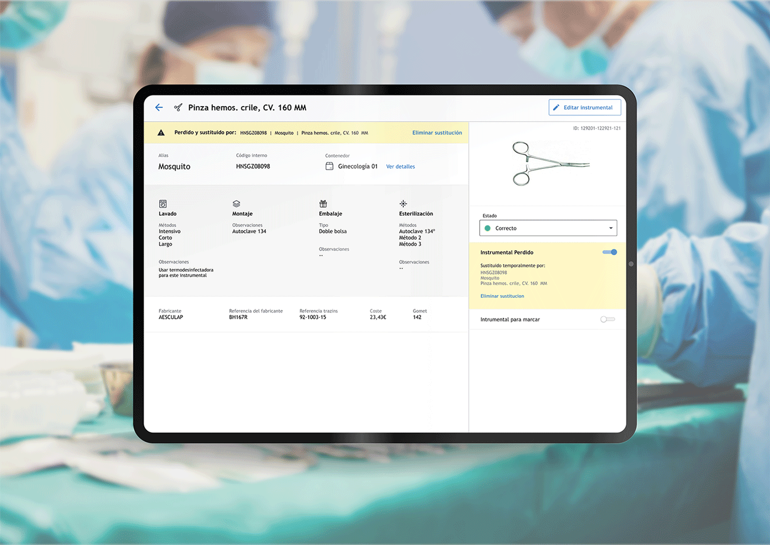Select the alias text Mosquito
770x545 pixels.
pos(175,167)
